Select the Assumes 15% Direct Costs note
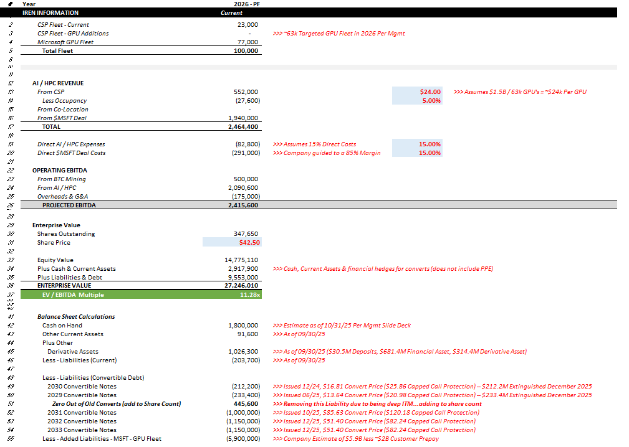The height and width of the screenshot is (447, 629). click(x=314, y=144)
